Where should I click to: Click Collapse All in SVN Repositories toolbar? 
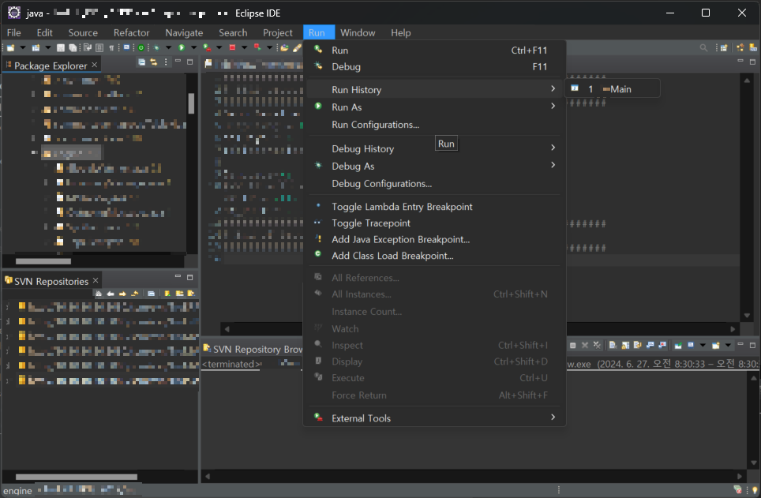pos(151,293)
